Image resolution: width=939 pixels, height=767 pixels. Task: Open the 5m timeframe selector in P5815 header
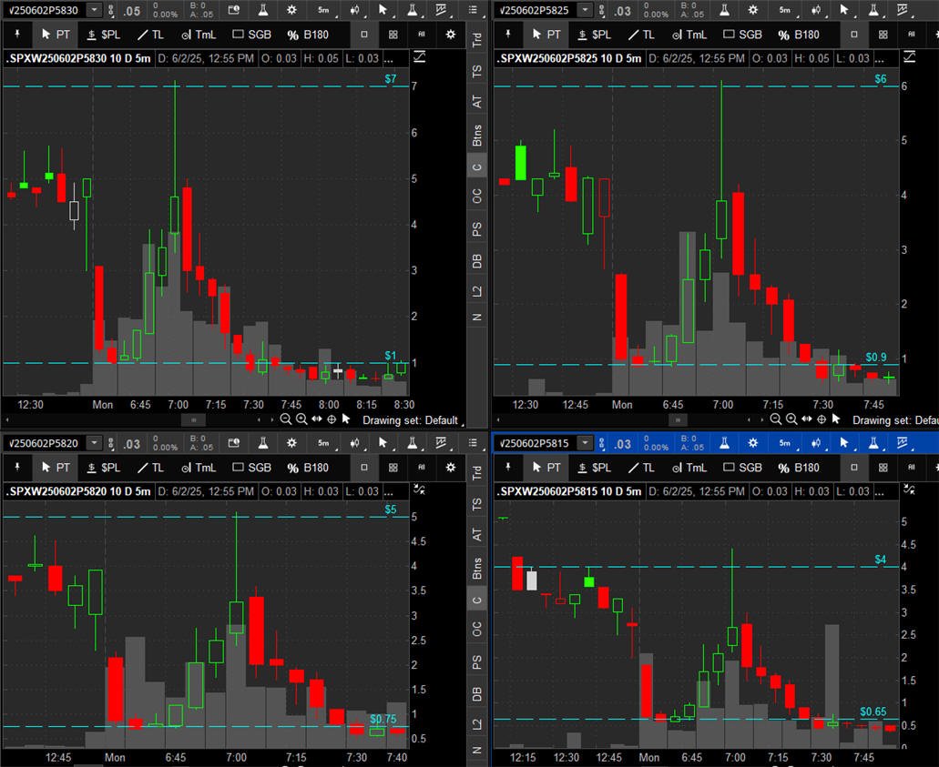coord(785,443)
